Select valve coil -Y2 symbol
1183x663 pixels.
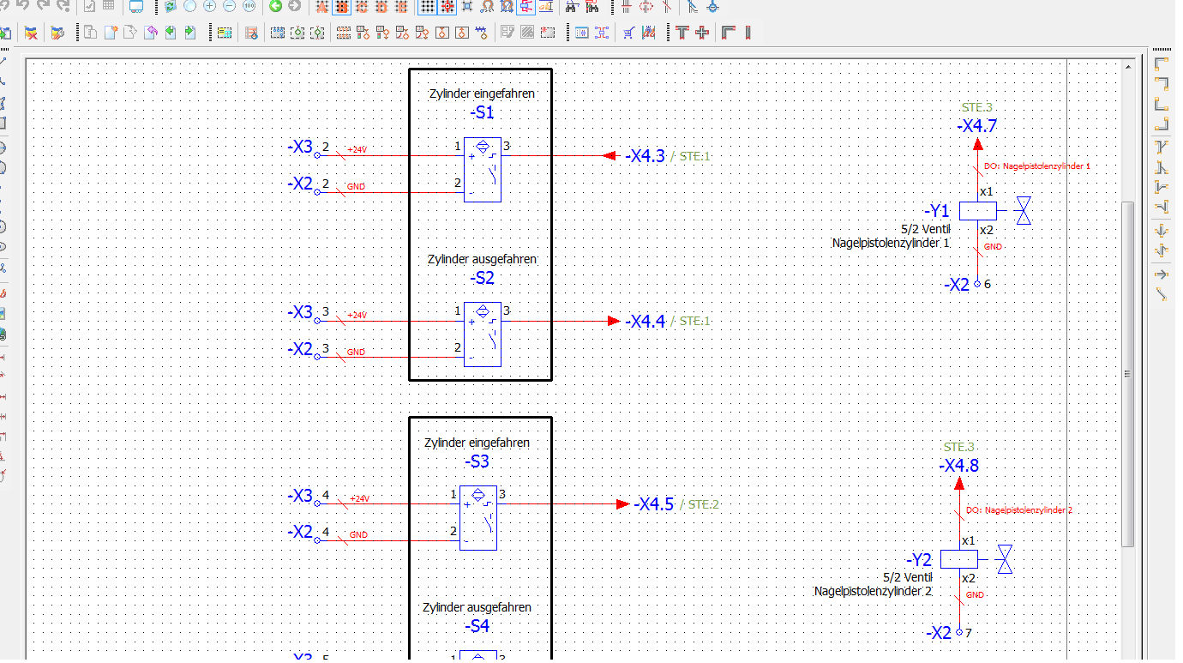click(x=959, y=559)
